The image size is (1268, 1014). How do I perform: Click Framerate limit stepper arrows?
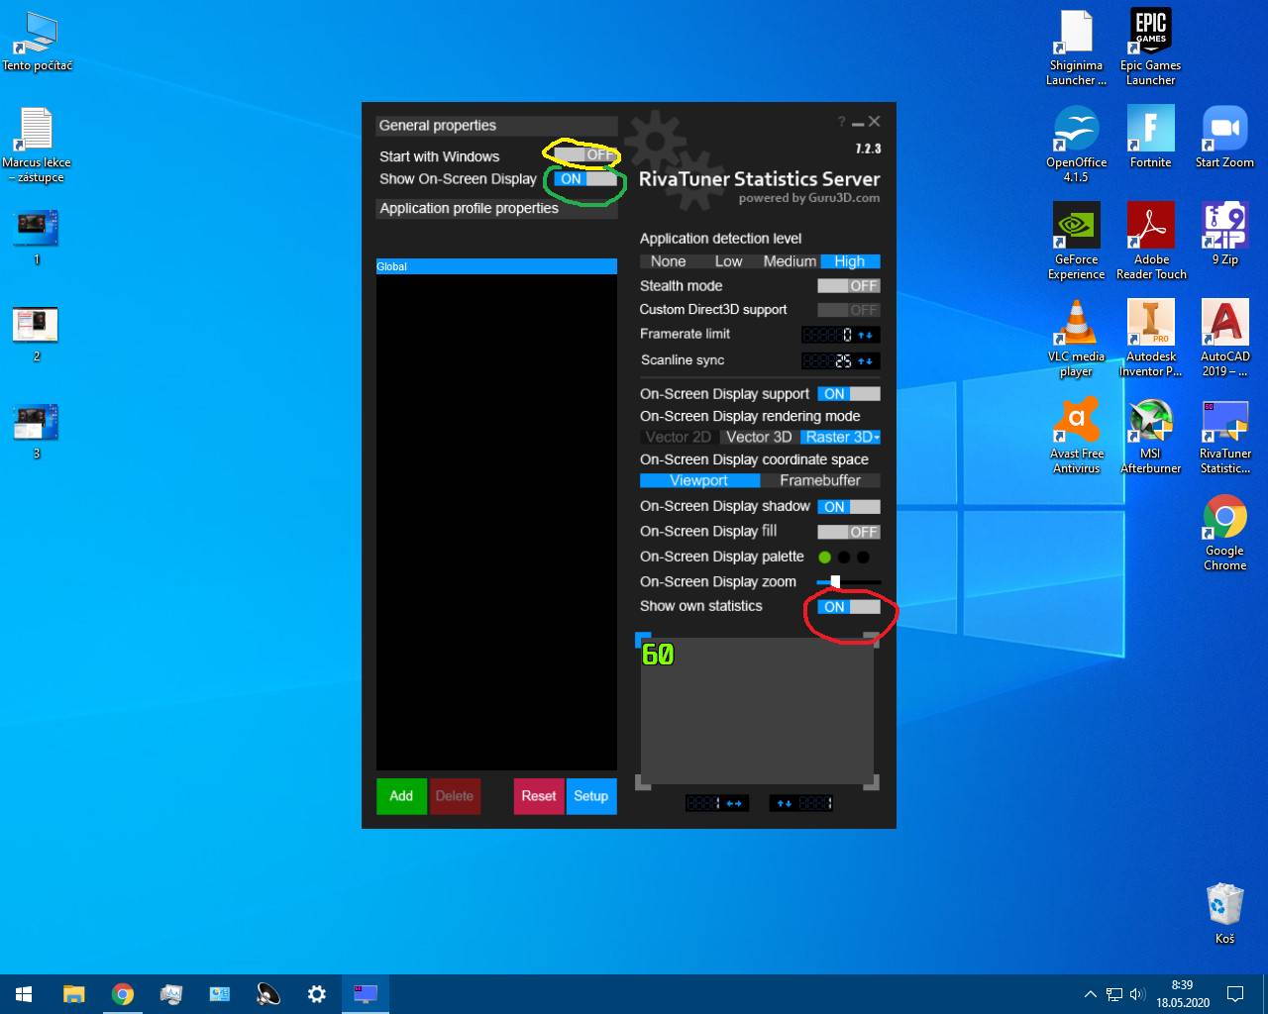[866, 336]
